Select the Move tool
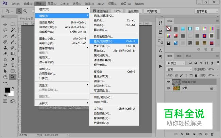The image size is (221, 138). tap(5, 24)
